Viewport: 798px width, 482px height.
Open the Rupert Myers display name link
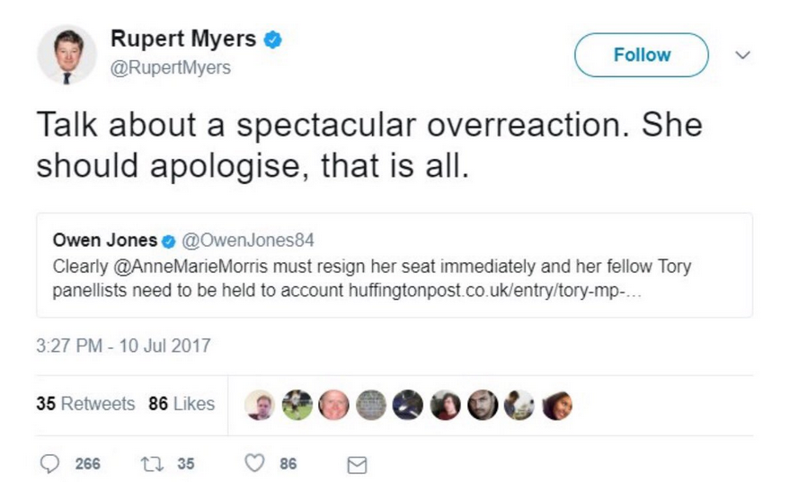(x=183, y=39)
